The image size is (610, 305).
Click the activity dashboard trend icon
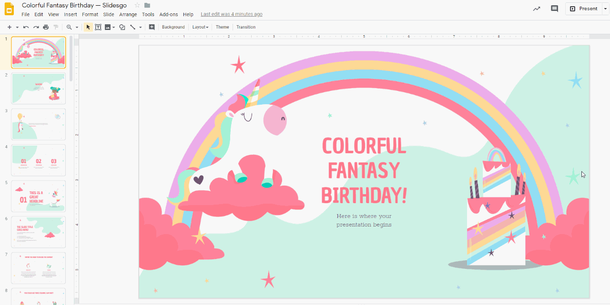pos(537,9)
